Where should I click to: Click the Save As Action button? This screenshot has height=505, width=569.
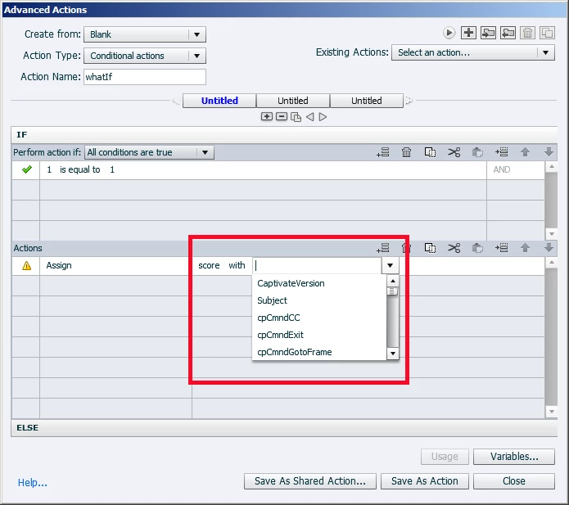tap(425, 481)
